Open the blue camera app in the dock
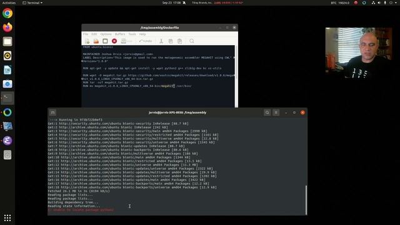The height and width of the screenshot is (225, 400). 7,84
